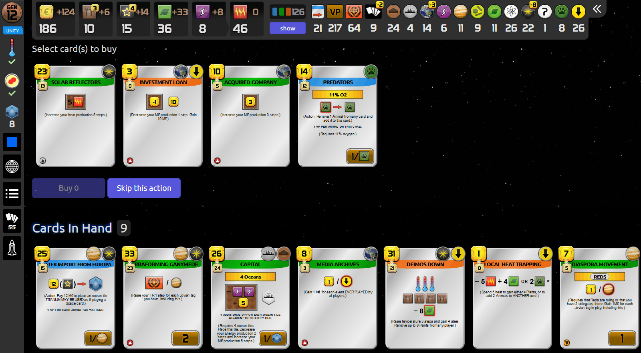Click the Buy 0 button

click(x=69, y=188)
